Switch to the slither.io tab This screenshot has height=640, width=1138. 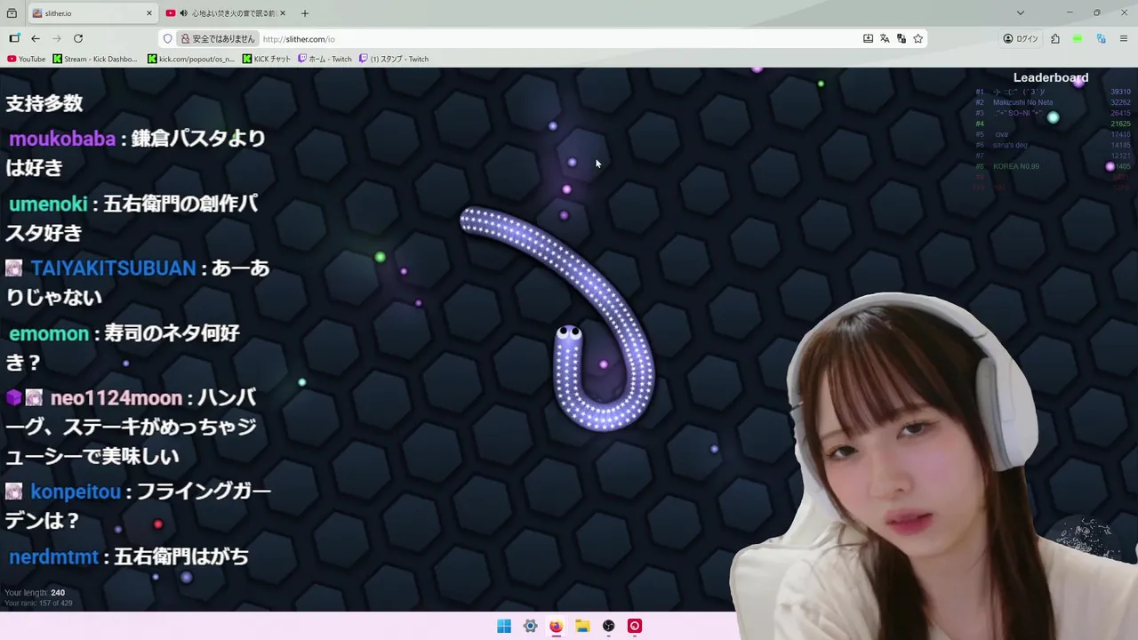point(93,13)
